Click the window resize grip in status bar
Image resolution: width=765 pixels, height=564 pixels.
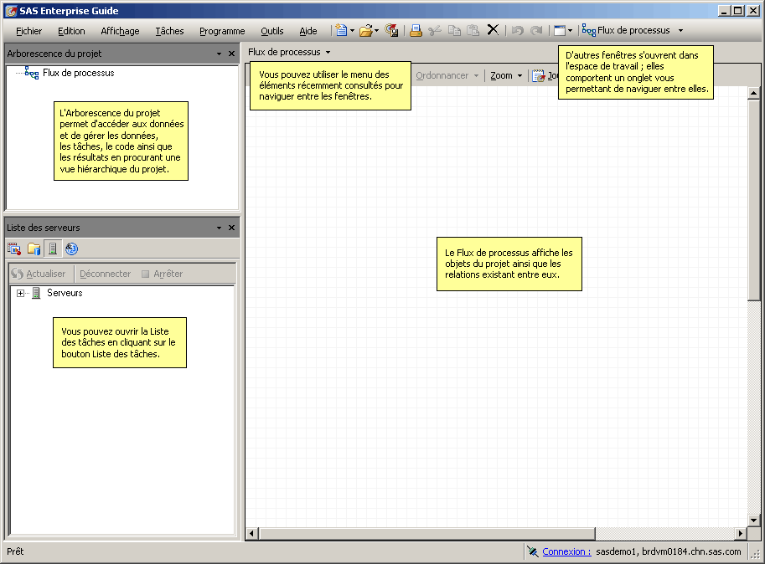point(755,553)
